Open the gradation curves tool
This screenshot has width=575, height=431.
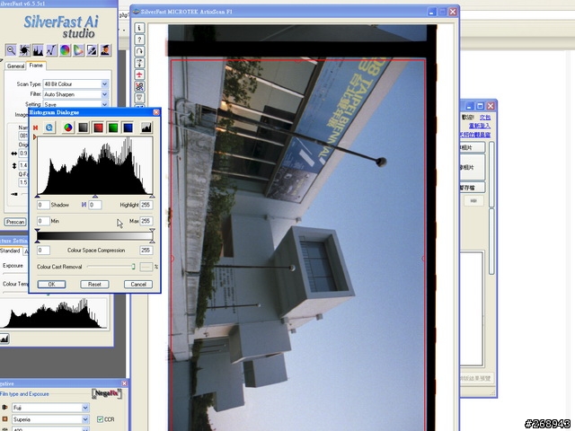[x=51, y=50]
